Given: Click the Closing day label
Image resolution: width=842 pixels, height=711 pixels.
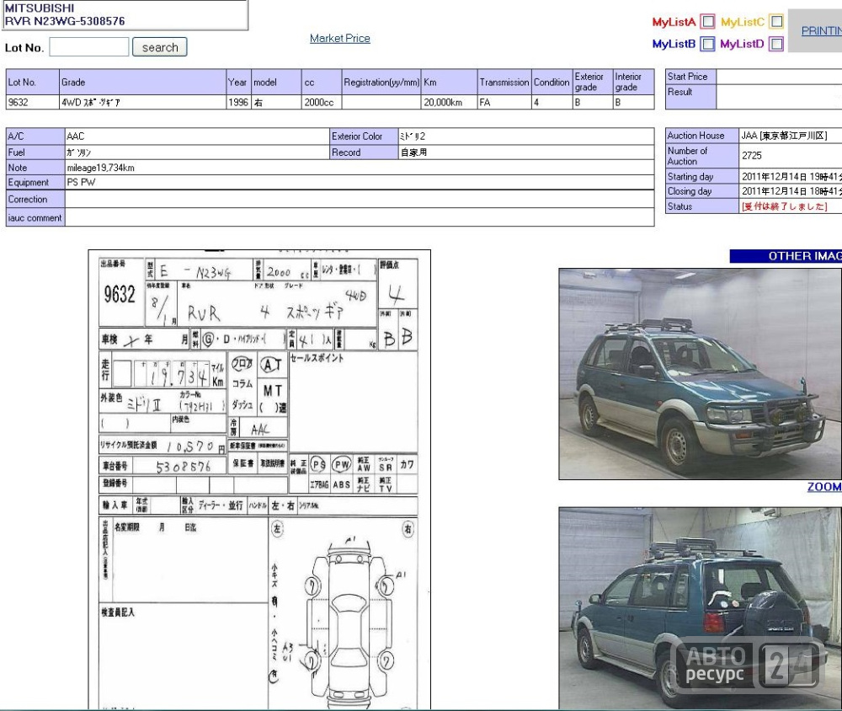Looking at the screenshot, I should (702, 191).
